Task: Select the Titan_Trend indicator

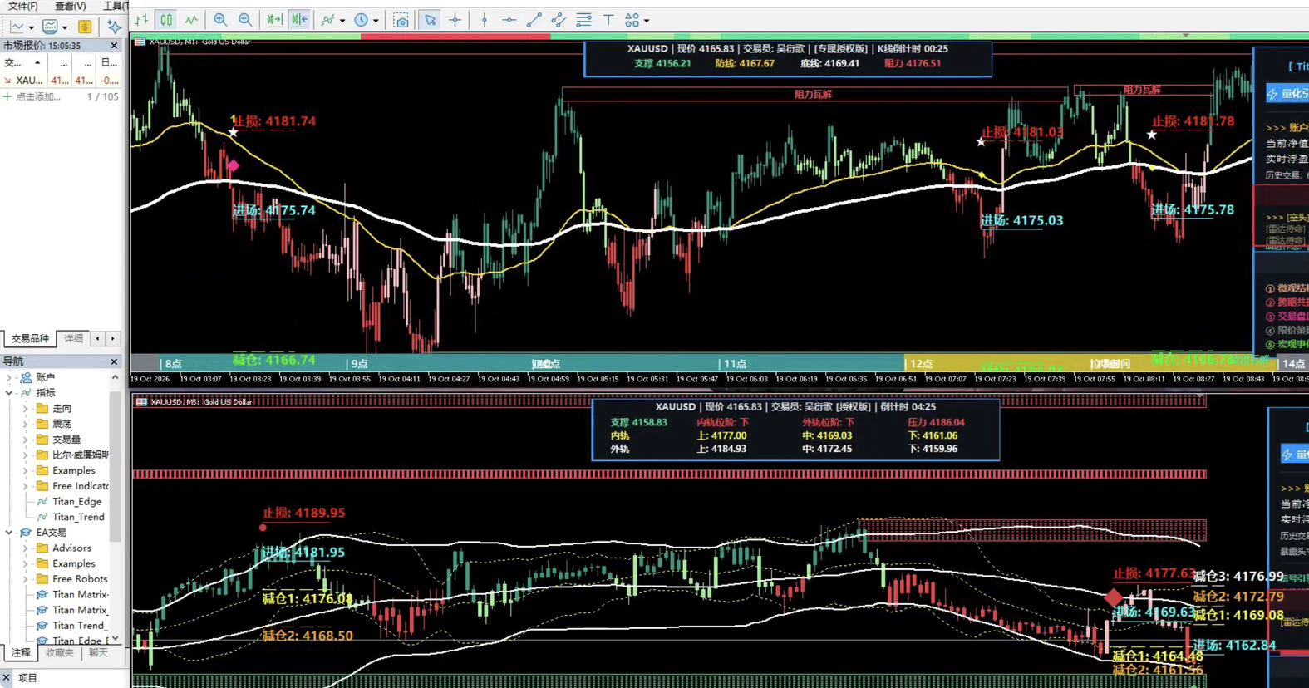Action: tap(78, 517)
